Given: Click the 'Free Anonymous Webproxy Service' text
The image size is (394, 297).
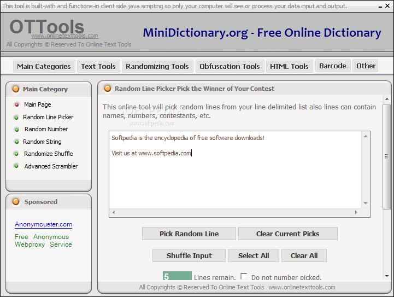Looking at the screenshot, I should tap(43, 241).
